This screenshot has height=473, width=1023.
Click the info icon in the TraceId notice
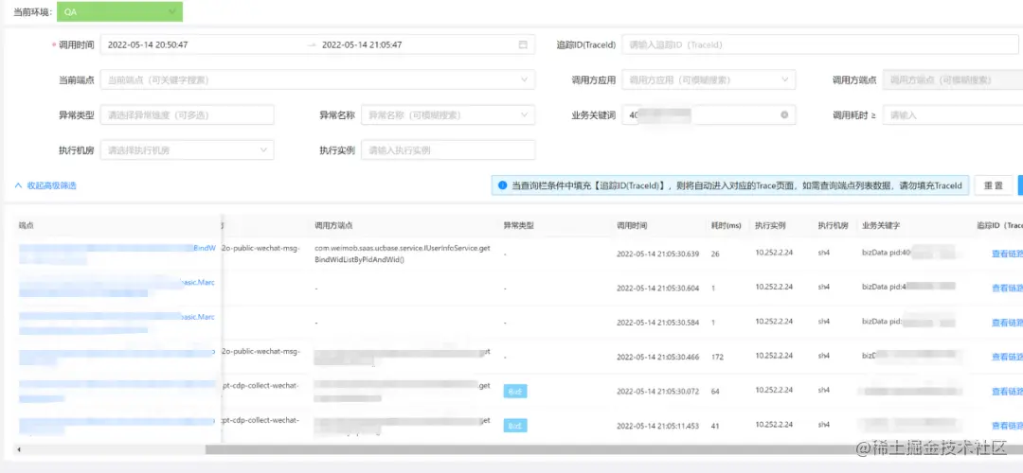502,185
